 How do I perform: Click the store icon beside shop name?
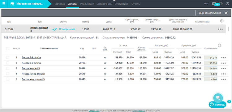coord(12,4)
